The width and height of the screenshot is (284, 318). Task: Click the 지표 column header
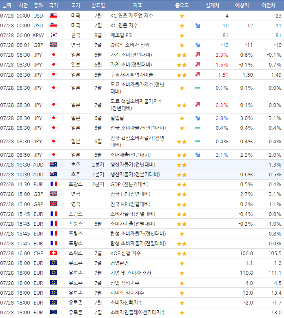click(x=138, y=5)
